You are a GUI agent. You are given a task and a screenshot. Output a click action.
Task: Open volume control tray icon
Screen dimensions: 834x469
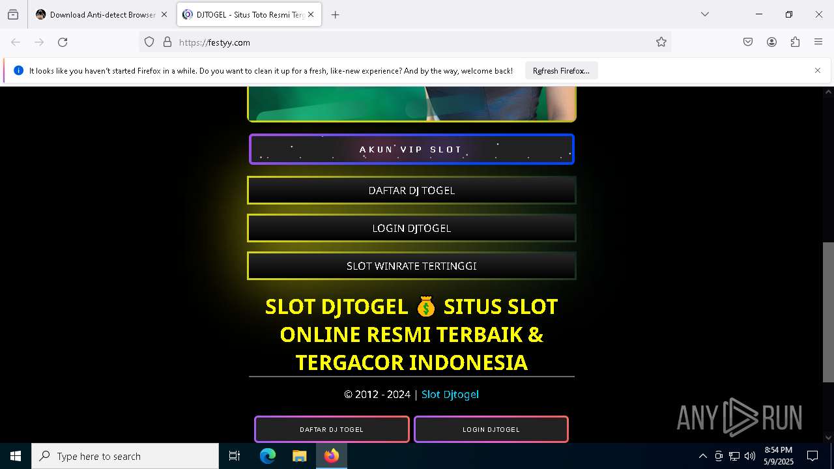pyautogui.click(x=750, y=456)
